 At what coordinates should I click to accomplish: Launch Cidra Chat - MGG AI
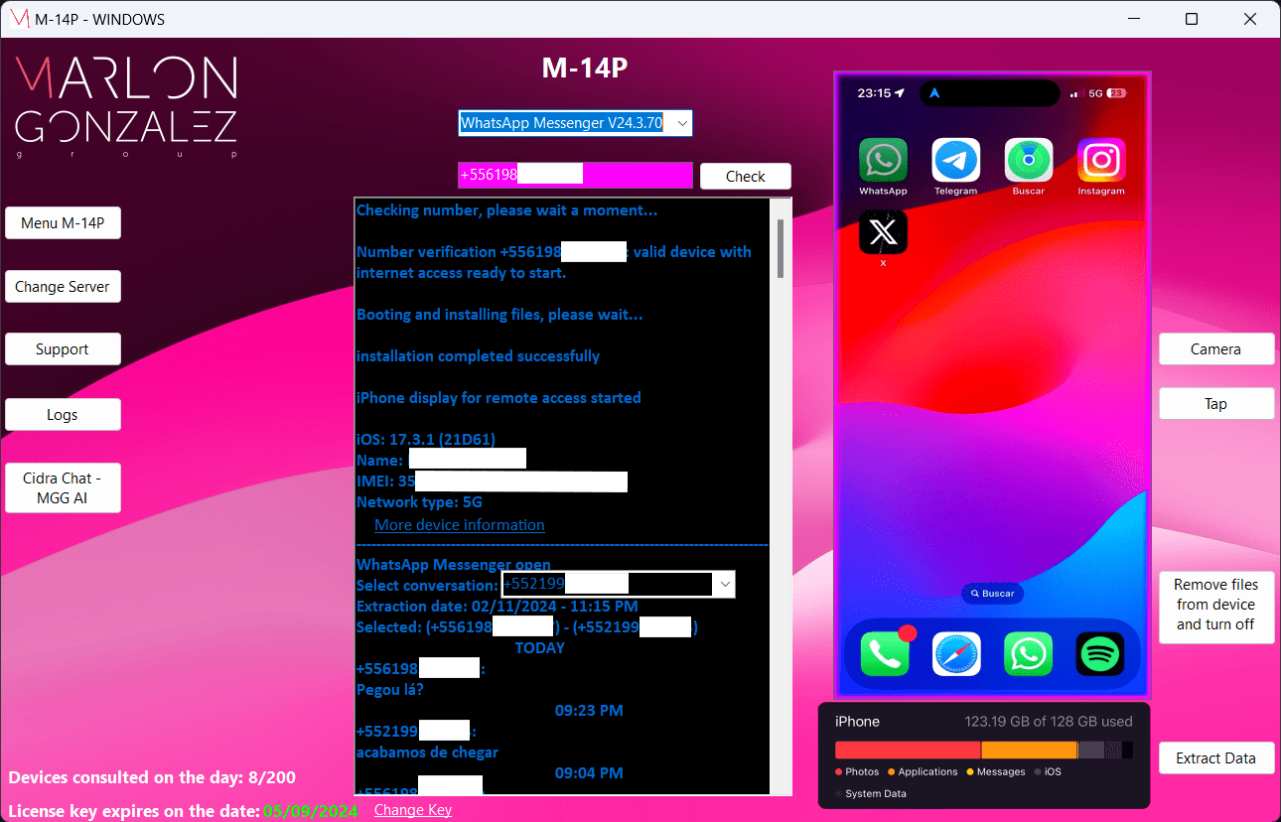coord(63,487)
